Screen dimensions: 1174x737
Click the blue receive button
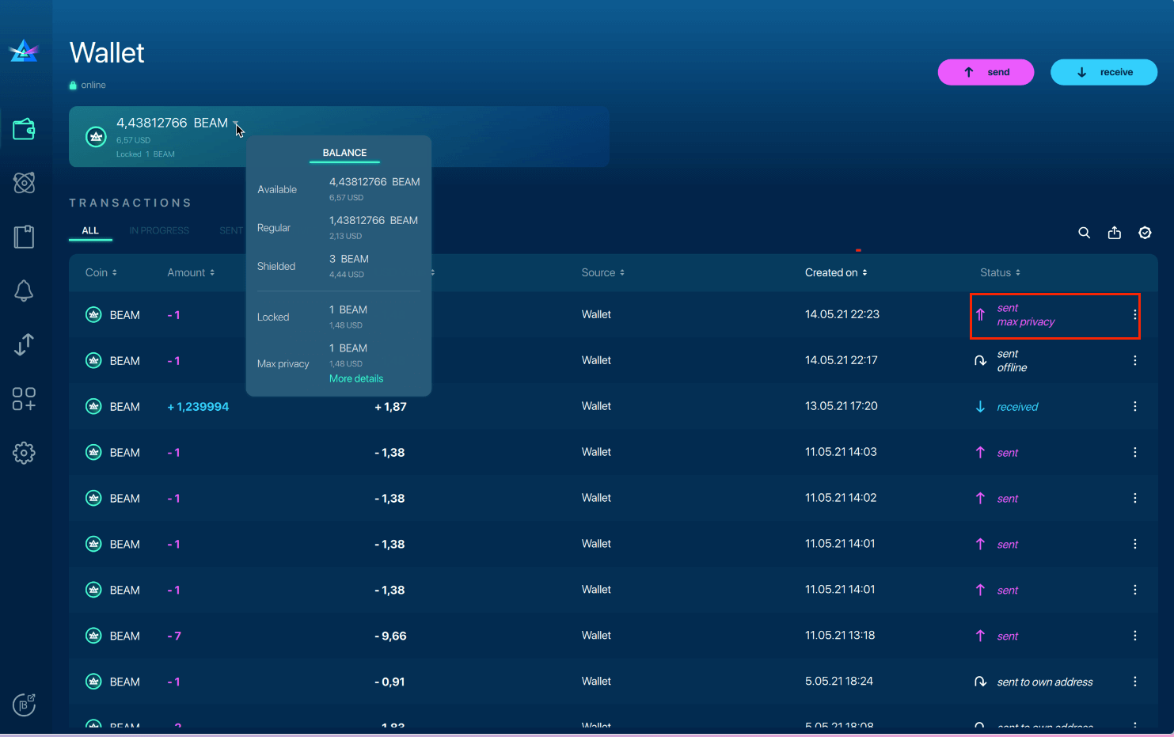(x=1104, y=72)
